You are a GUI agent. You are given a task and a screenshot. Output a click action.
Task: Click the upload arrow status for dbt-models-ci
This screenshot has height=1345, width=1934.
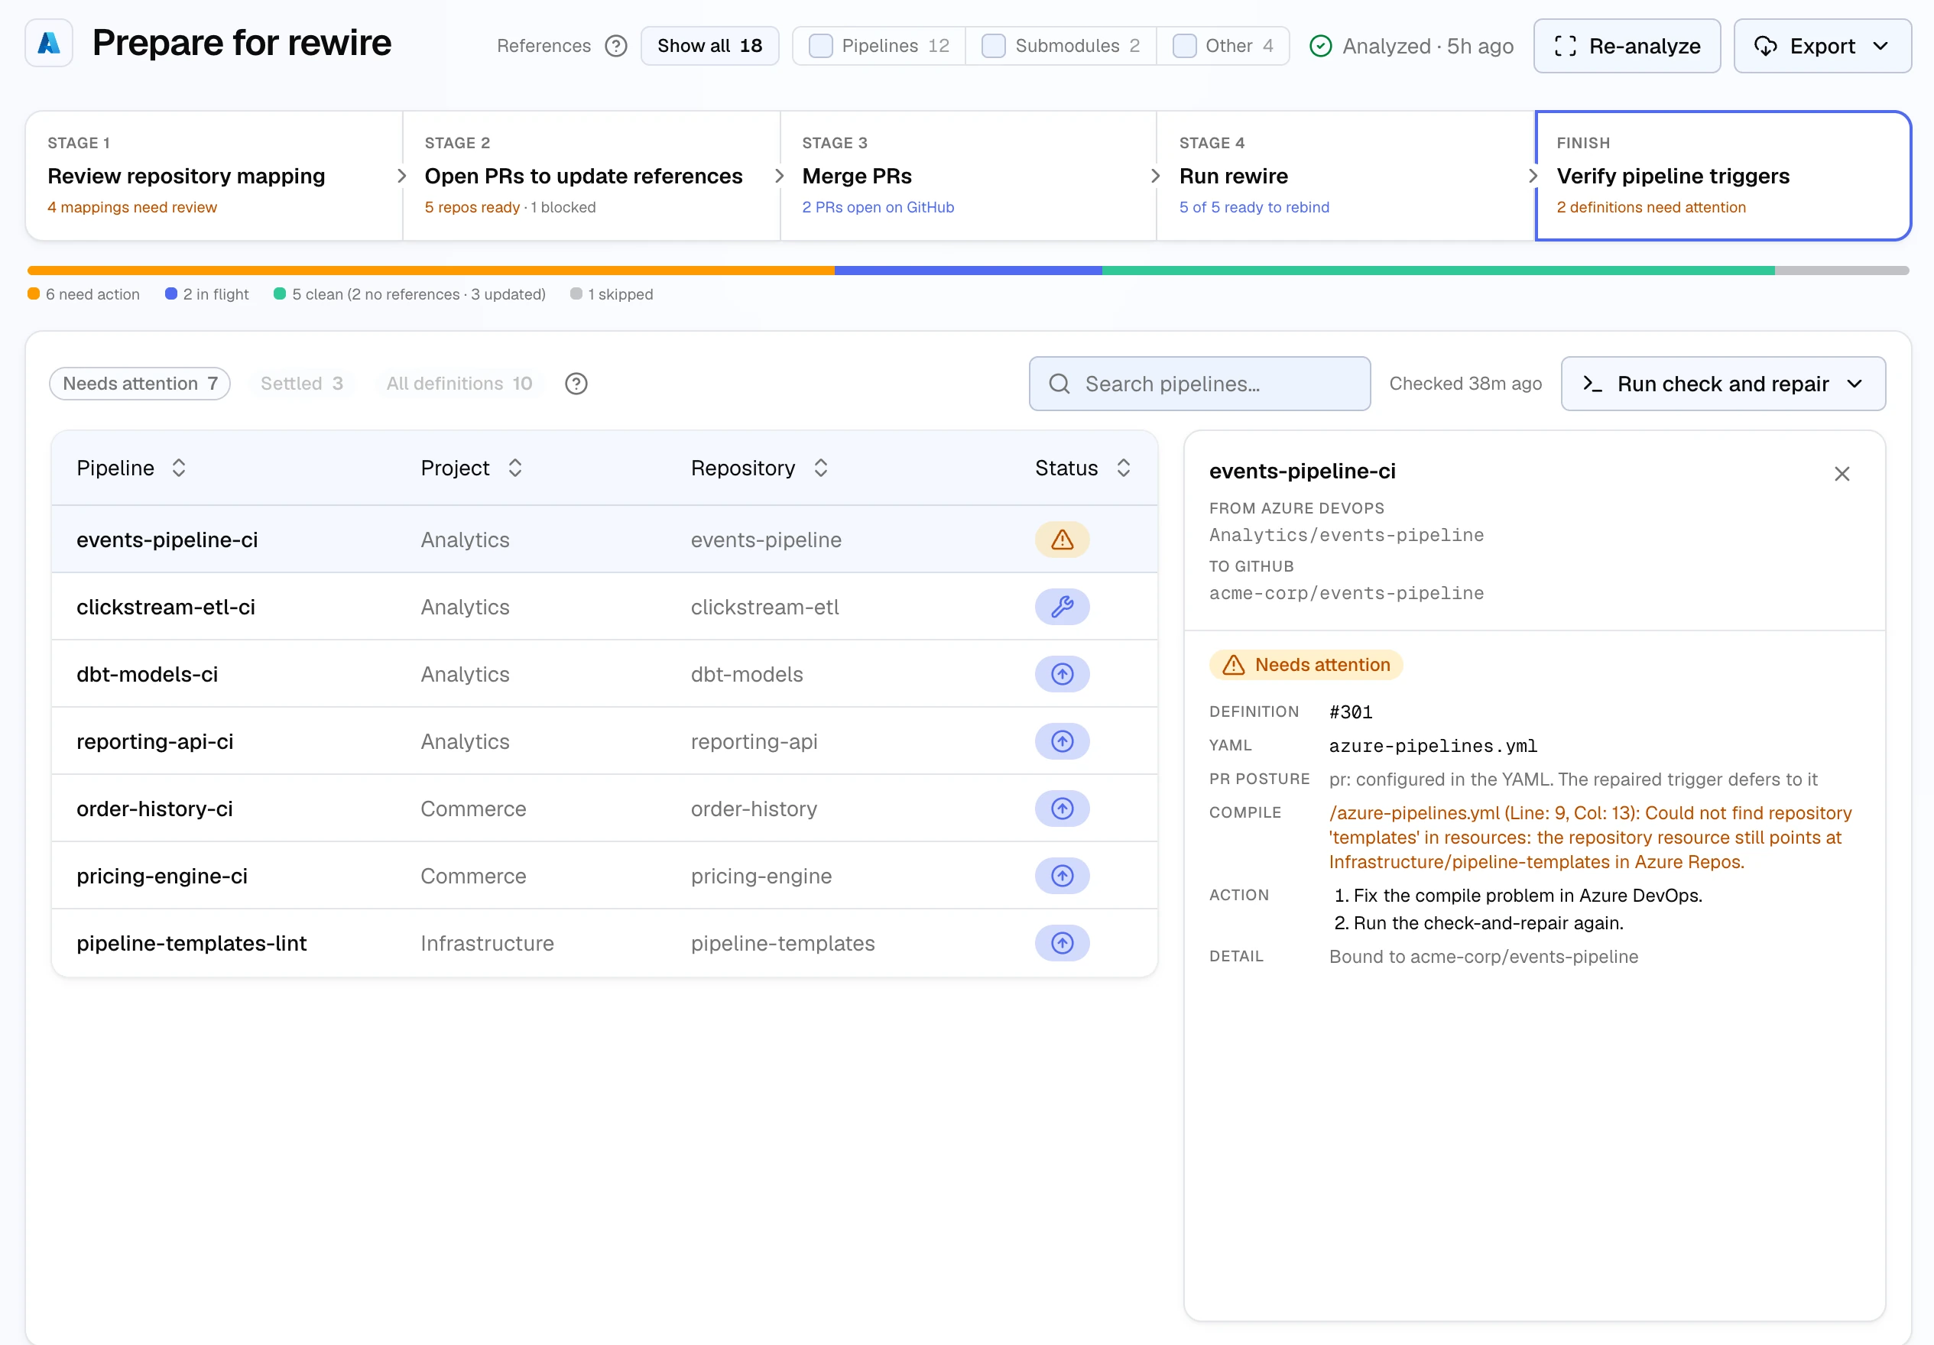(x=1063, y=675)
